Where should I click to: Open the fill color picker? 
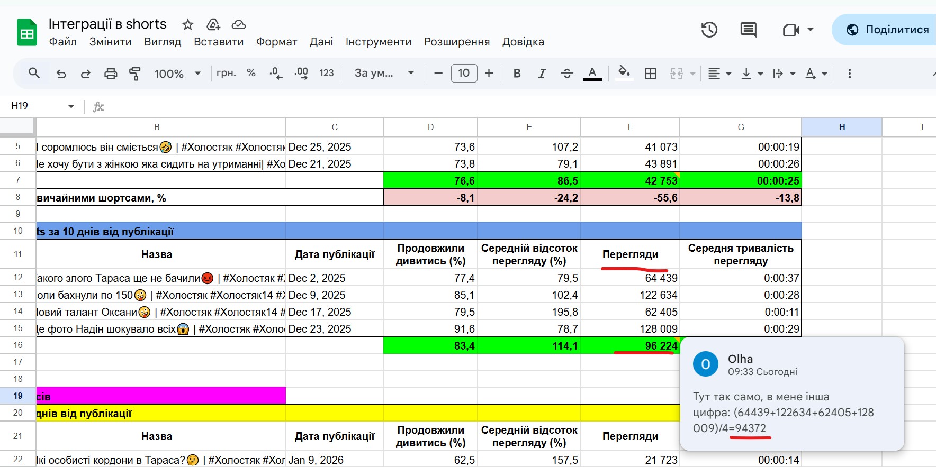click(x=624, y=72)
